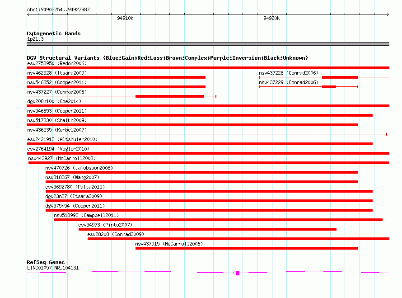Click nsv437227 (Conrad2006) variant label
402x298 pixels.
57,92
